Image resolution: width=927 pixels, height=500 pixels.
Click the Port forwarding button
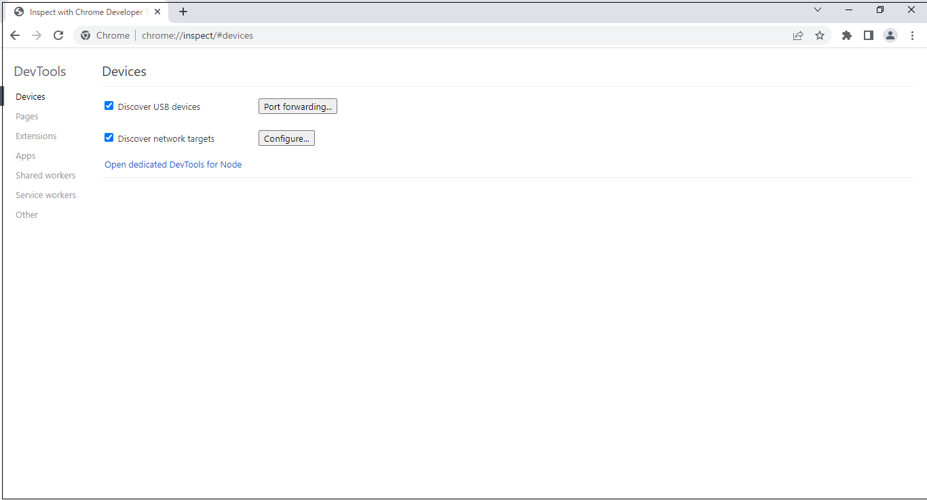tap(297, 107)
